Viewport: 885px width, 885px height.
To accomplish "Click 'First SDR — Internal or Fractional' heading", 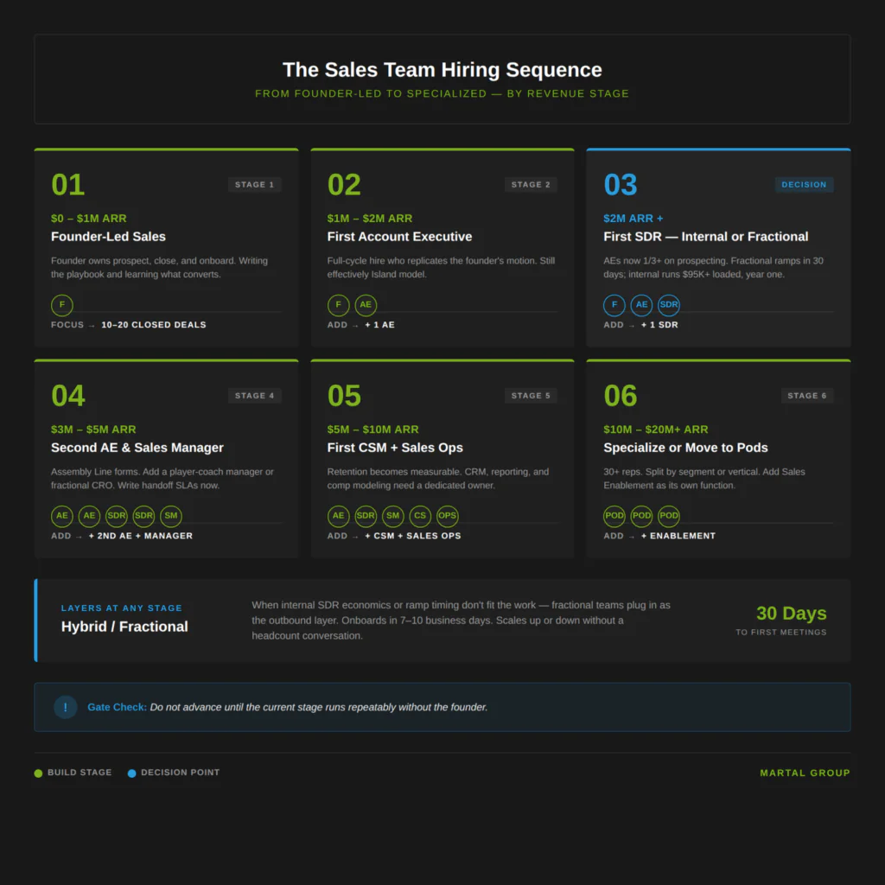I will [x=706, y=237].
